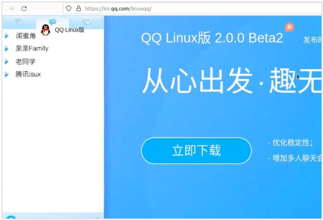
Task: Click the 立即下载 download button
Action: (196, 151)
